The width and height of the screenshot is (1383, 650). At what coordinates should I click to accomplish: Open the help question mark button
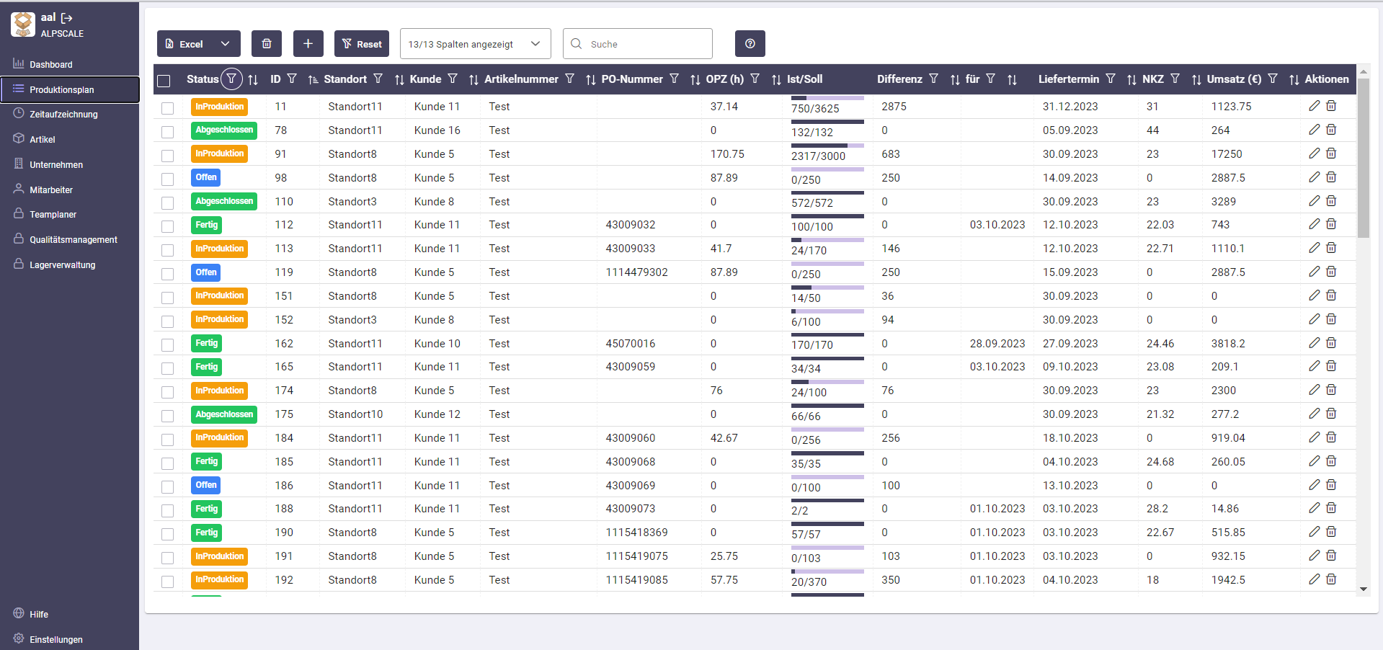click(x=750, y=44)
